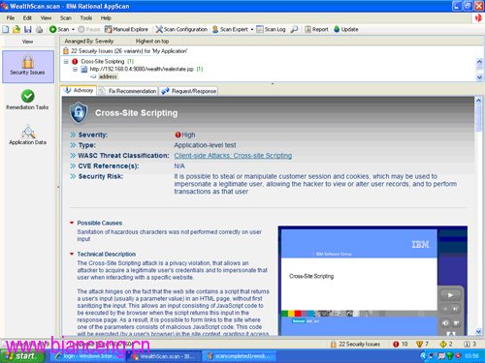
Task: Click the New scan document icon
Action: pyautogui.click(x=6, y=29)
